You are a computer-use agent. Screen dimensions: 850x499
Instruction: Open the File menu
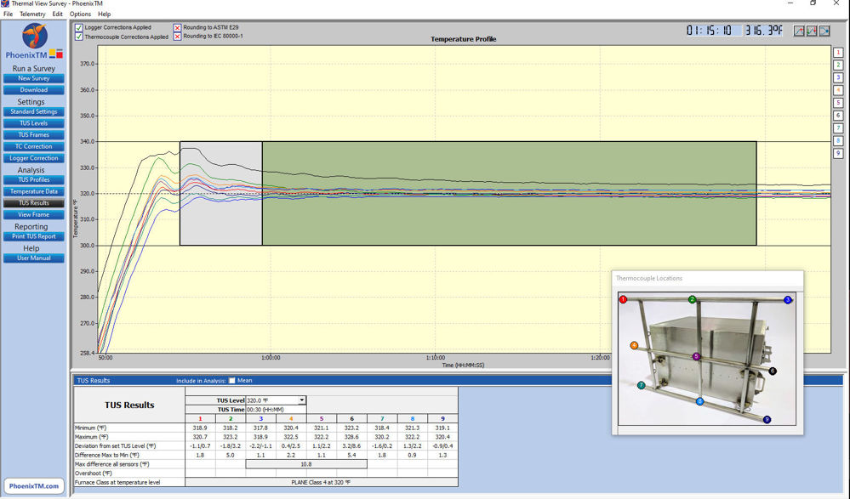coord(9,14)
